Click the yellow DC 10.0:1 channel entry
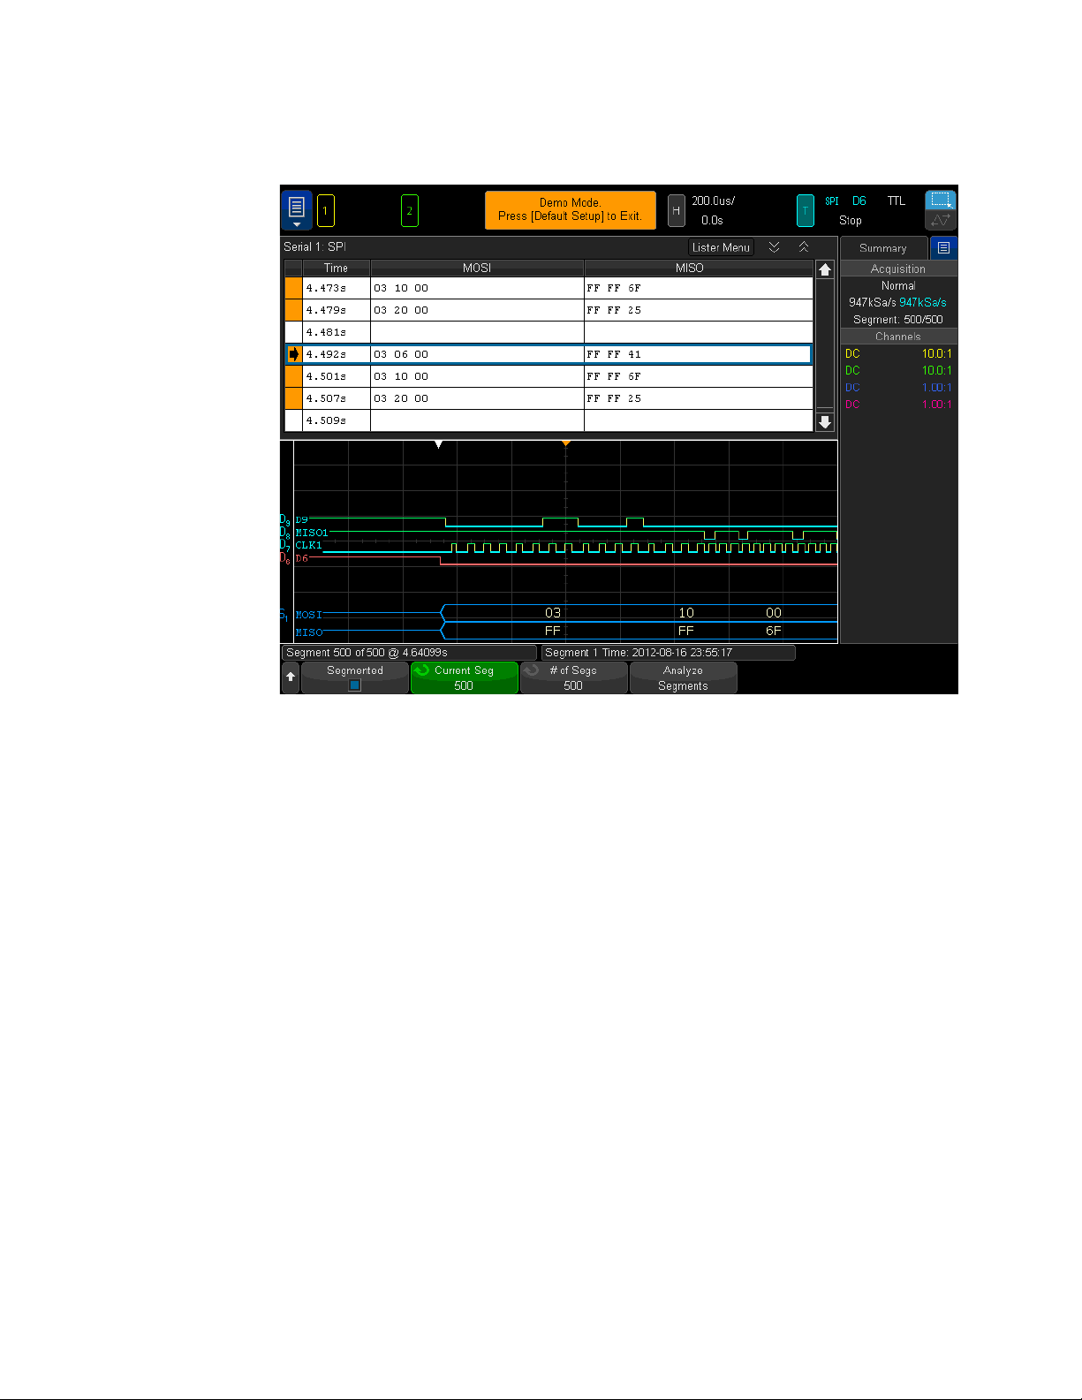This screenshot has height=1400, width=1082. (898, 353)
